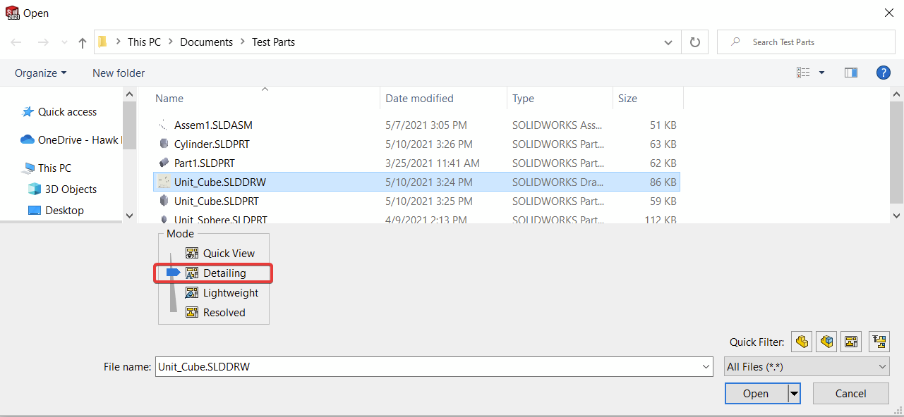
Task: Click the Unit_Cube.SLDPRT part icon
Action: [x=164, y=201]
